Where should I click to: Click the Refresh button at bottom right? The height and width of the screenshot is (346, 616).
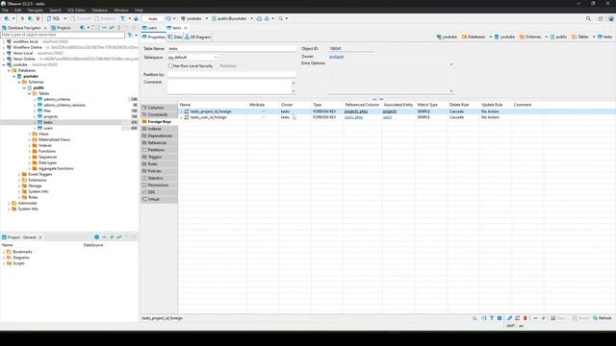[603, 318]
